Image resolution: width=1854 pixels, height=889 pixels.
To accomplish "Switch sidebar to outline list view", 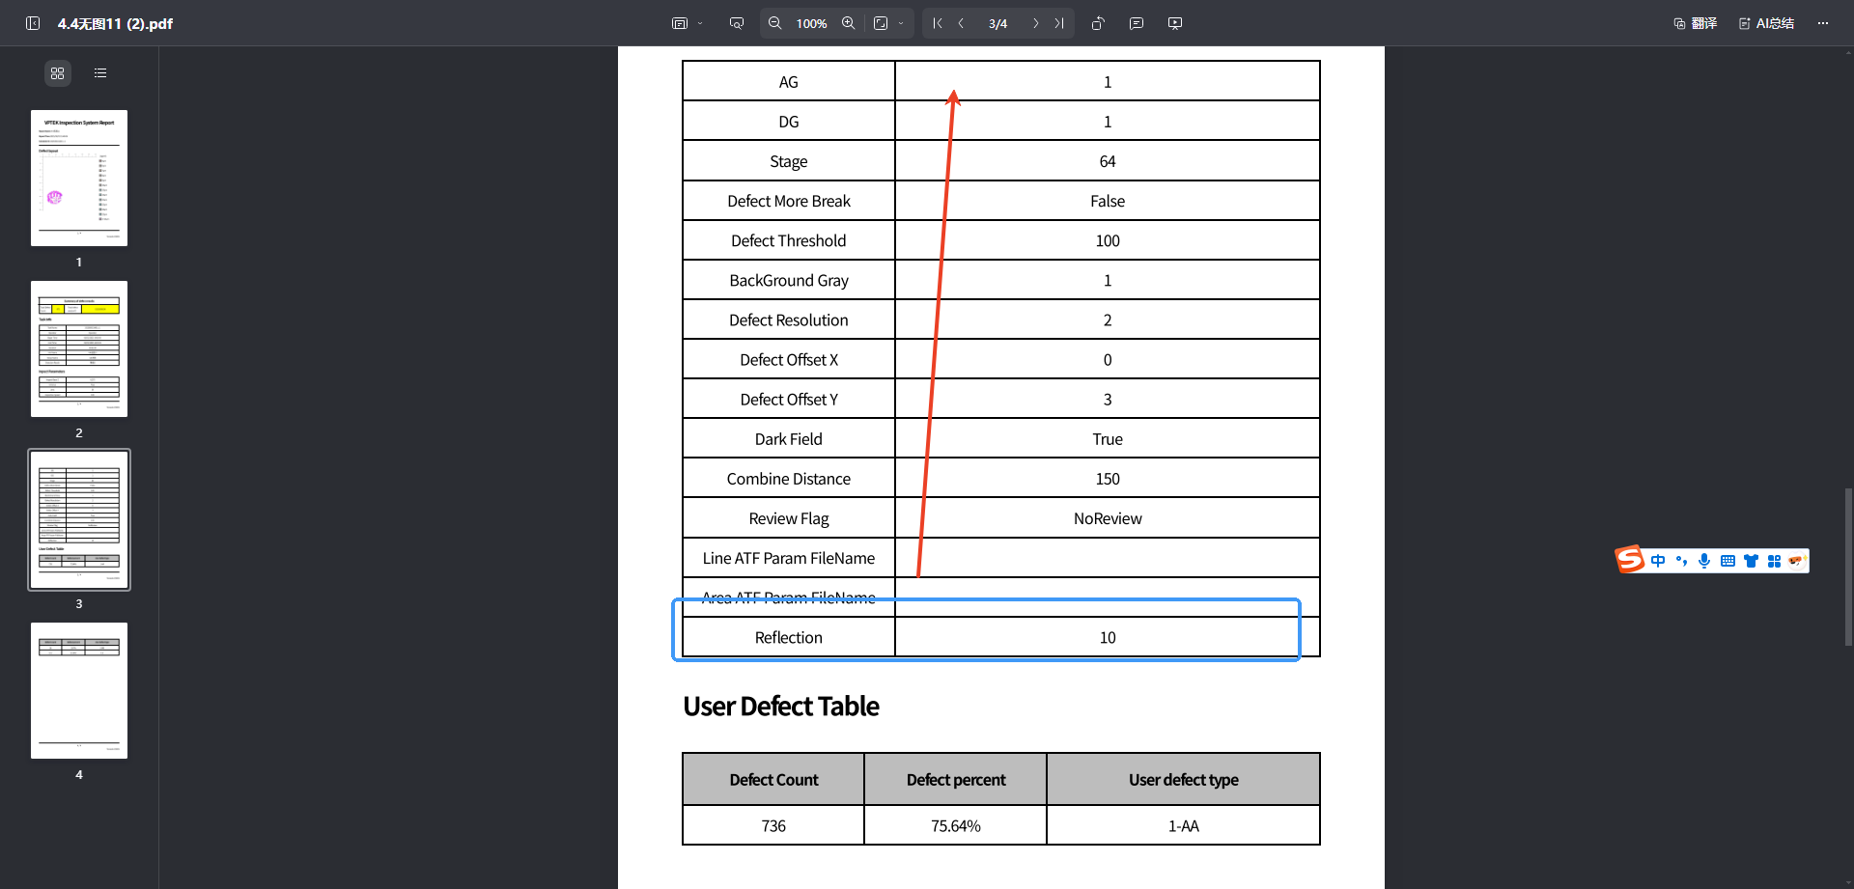I will pyautogui.click(x=100, y=73).
